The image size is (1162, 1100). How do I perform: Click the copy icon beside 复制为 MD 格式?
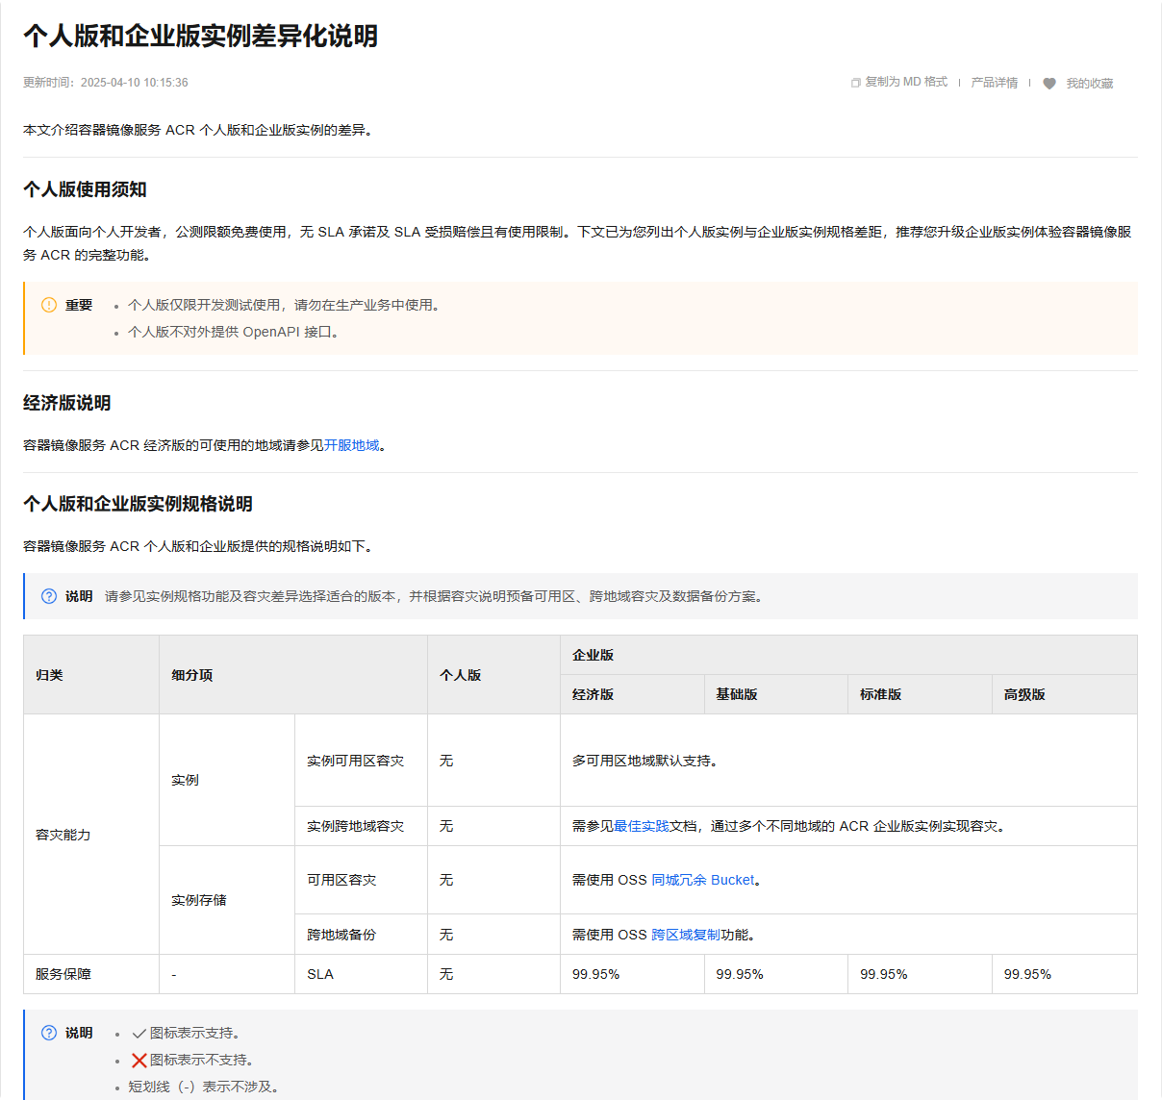(x=855, y=83)
